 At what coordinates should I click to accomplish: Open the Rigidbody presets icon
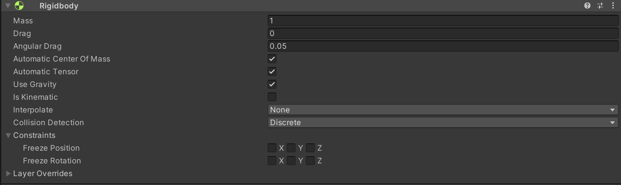click(600, 6)
